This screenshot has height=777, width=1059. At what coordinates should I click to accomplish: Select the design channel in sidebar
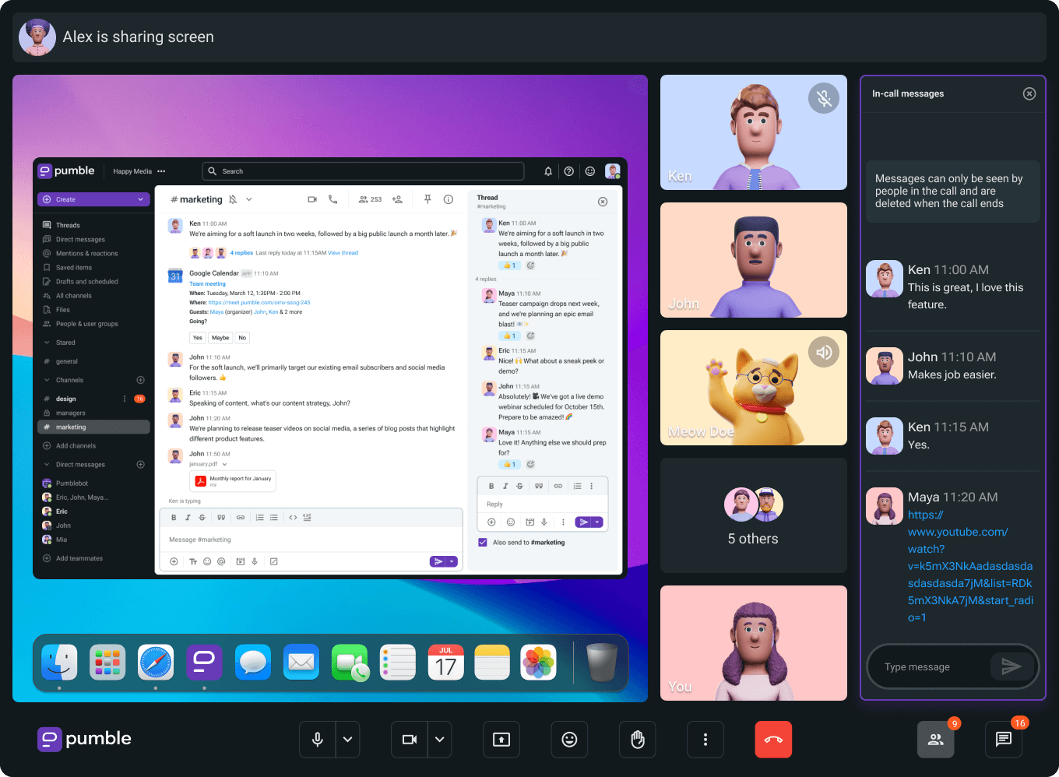point(66,399)
